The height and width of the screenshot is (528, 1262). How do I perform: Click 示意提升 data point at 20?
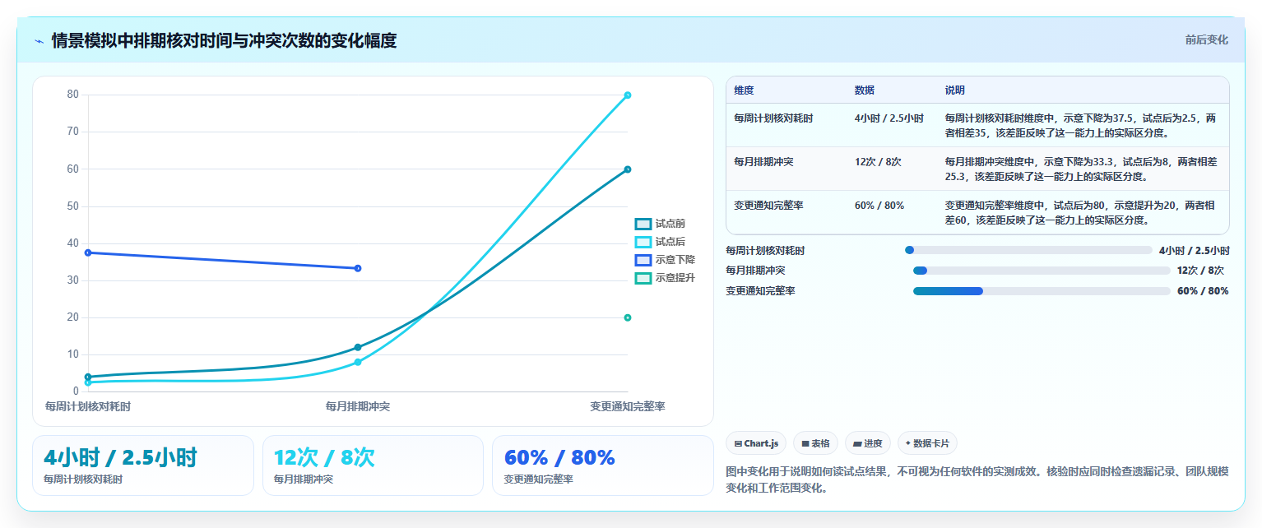click(x=628, y=317)
